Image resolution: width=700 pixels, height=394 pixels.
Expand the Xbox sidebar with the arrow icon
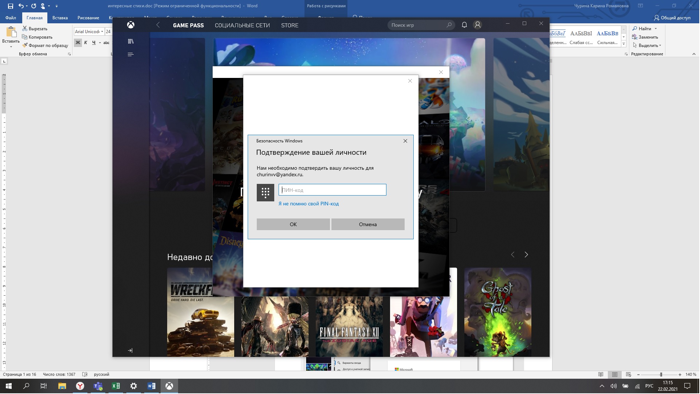pos(130,351)
